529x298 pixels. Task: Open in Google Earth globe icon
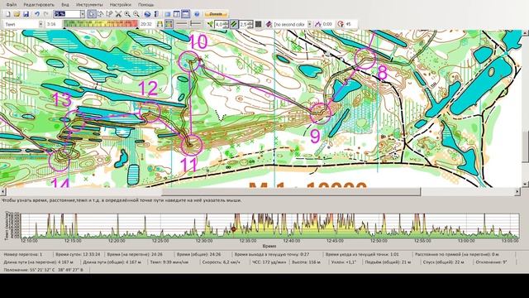point(147,14)
